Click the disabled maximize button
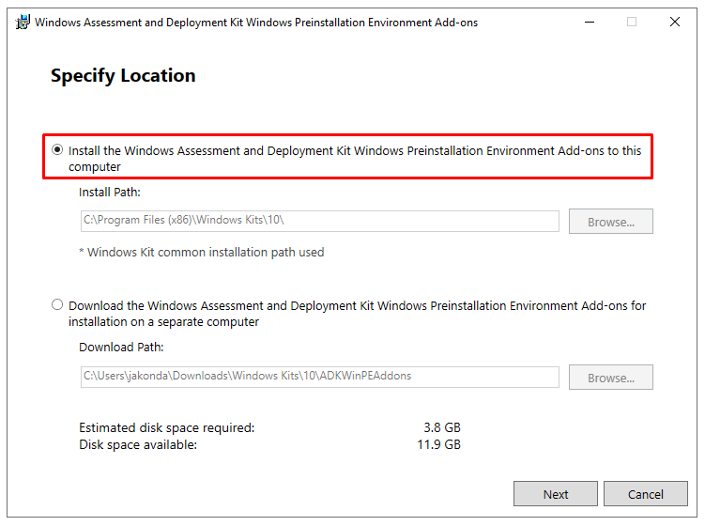 pyautogui.click(x=632, y=22)
